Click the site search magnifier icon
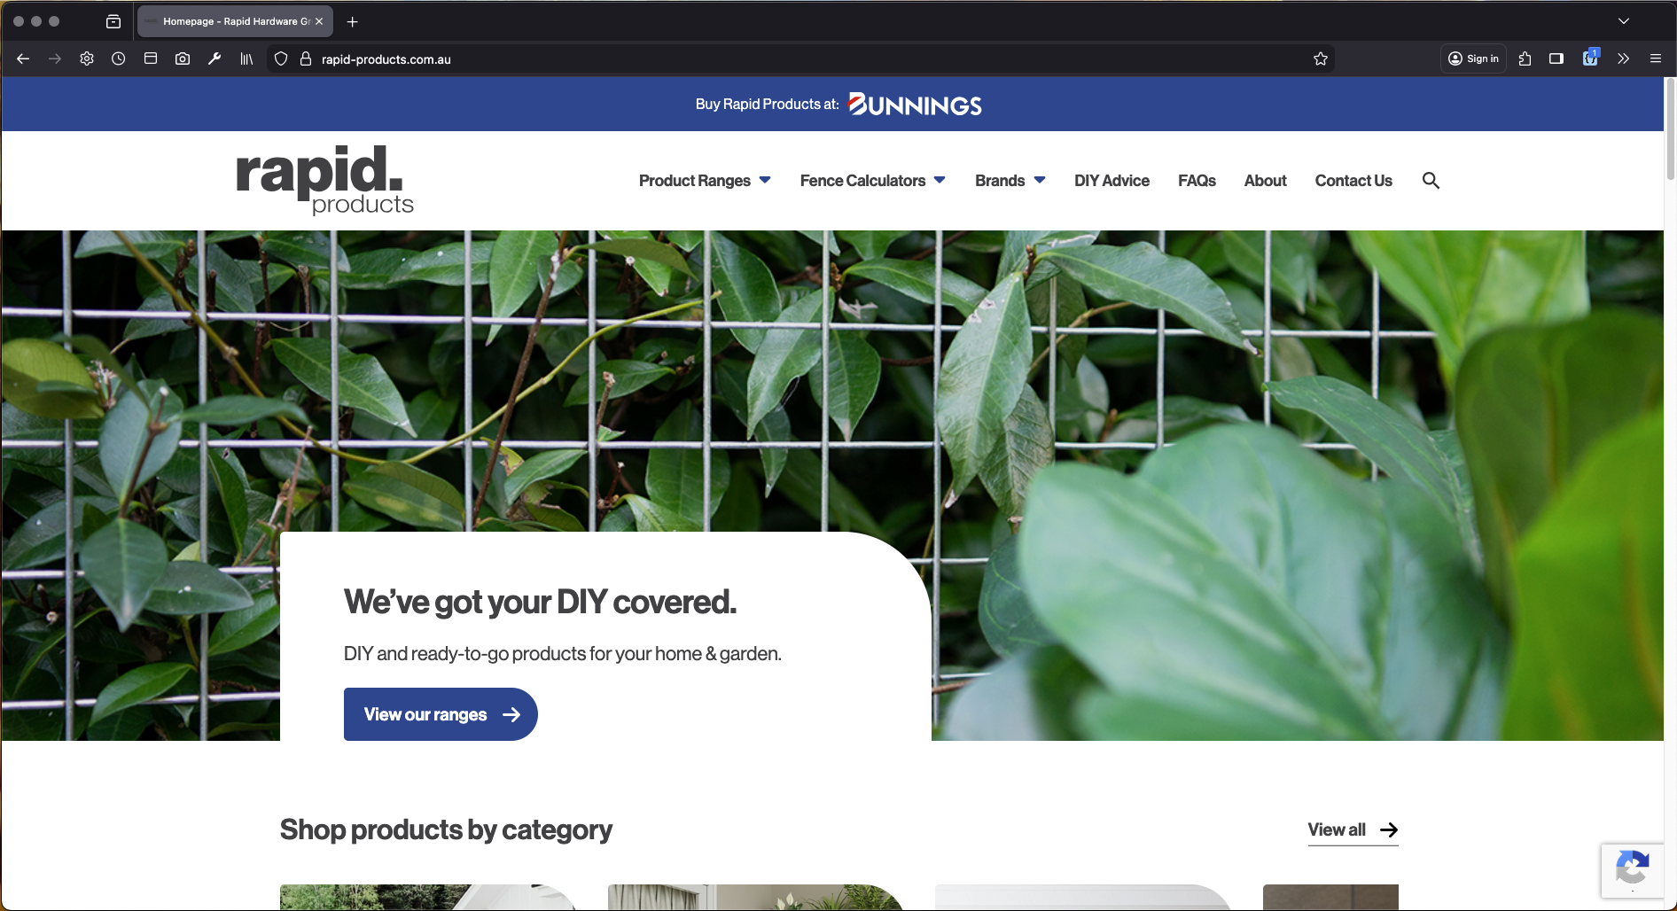 coord(1431,181)
